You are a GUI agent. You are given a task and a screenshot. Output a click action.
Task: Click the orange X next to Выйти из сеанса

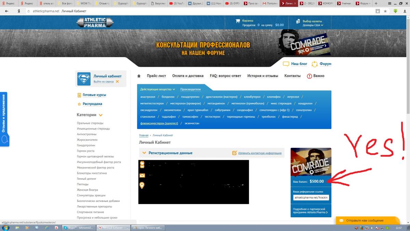coord(117,82)
